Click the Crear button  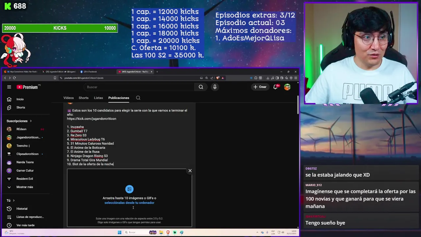[x=260, y=87]
